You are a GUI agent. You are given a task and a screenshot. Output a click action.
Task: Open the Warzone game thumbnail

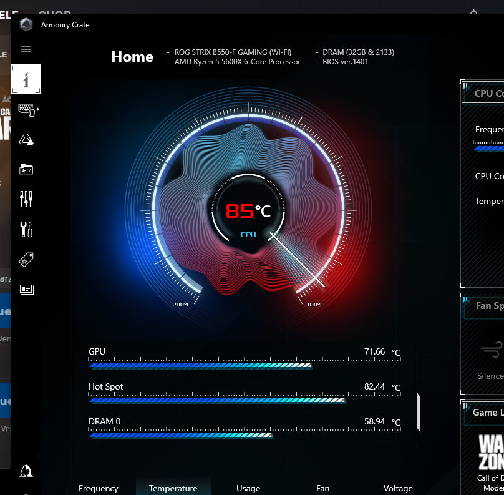pyautogui.click(x=491, y=452)
